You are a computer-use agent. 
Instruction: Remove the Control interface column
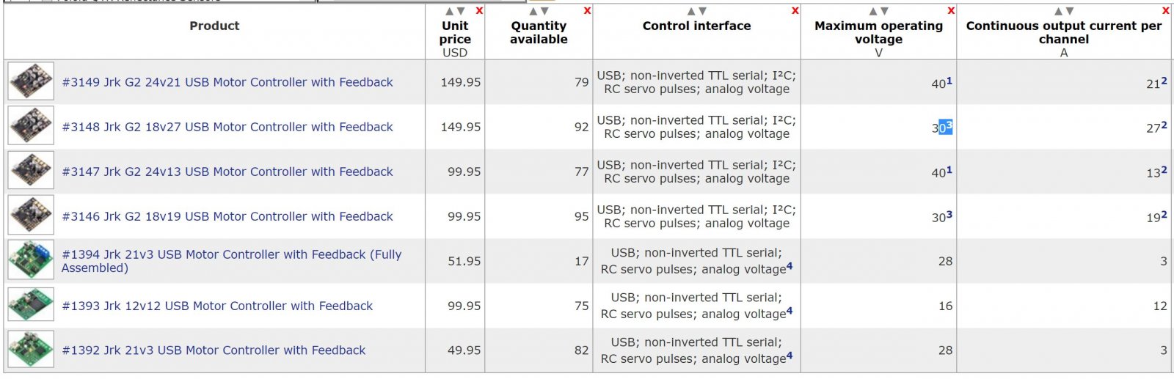pos(795,11)
